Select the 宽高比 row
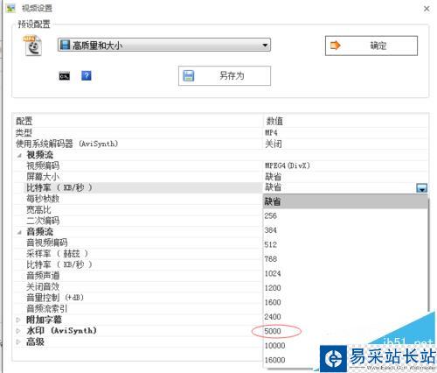The width and height of the screenshot is (437, 373). pos(138,210)
